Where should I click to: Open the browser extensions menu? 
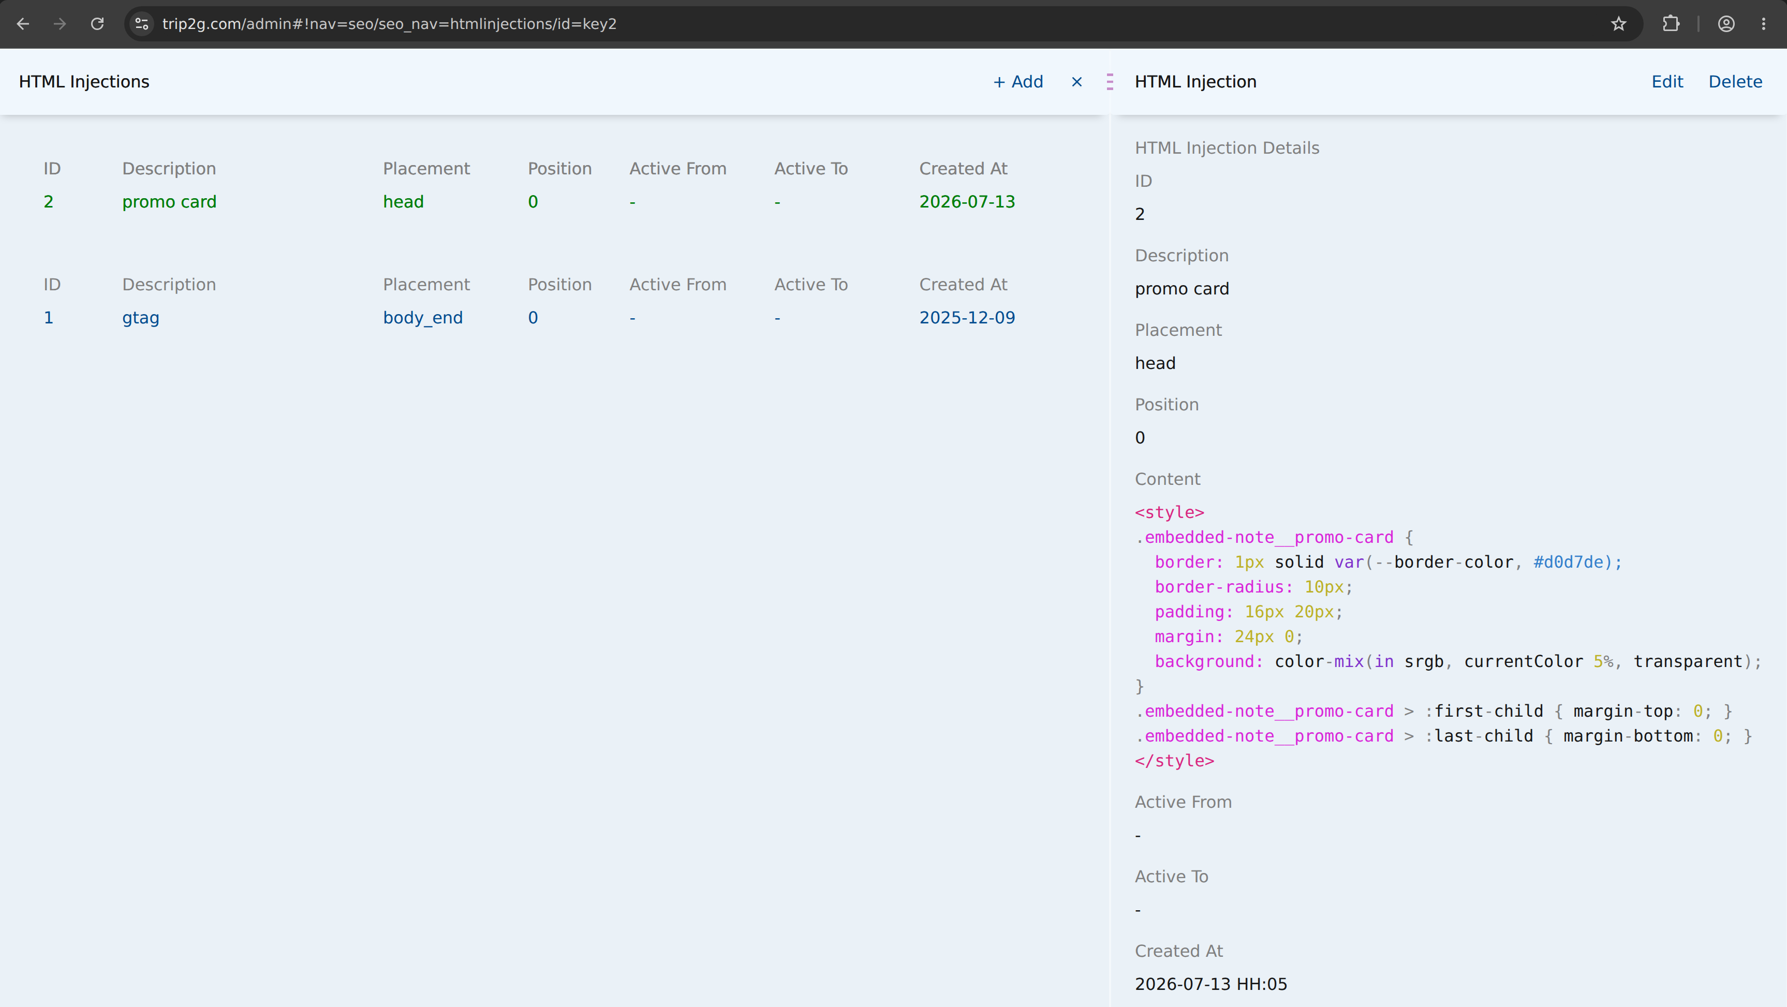(x=1671, y=24)
